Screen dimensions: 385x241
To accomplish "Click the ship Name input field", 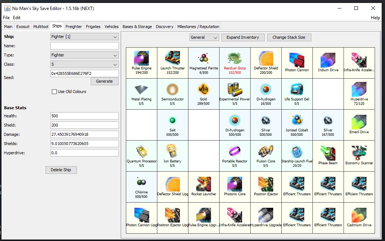I will [84, 46].
